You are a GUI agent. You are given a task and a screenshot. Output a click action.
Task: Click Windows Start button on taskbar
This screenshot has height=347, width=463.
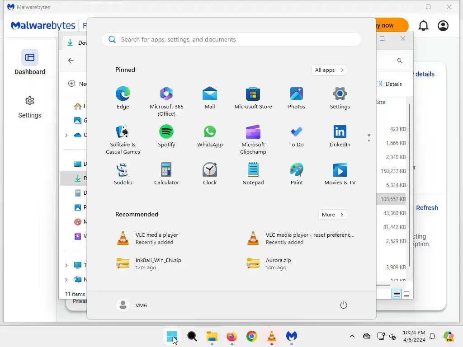tap(172, 336)
